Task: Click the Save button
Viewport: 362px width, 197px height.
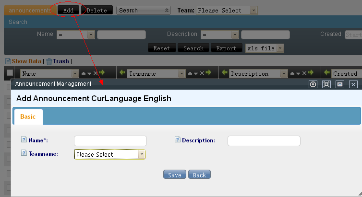Action: tap(174, 175)
